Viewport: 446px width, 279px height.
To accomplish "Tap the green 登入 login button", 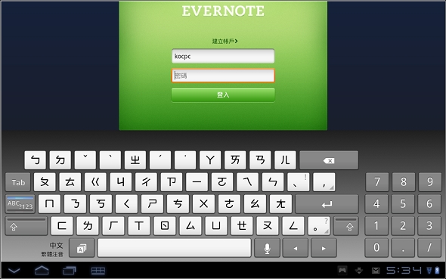I will (223, 95).
